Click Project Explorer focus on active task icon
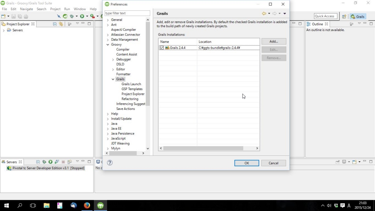Image resolution: width=375 pixels, height=211 pixels. pyautogui.click(x=70, y=24)
